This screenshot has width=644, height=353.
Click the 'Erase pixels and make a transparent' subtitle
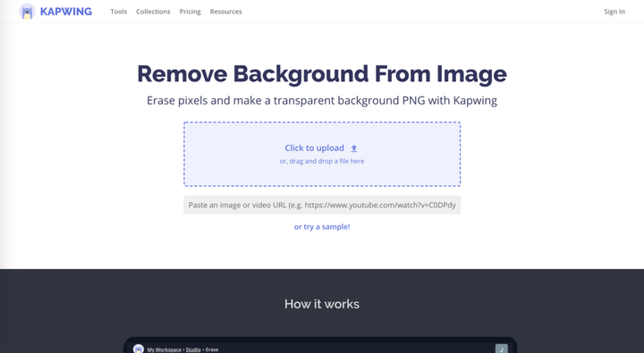[322, 101]
